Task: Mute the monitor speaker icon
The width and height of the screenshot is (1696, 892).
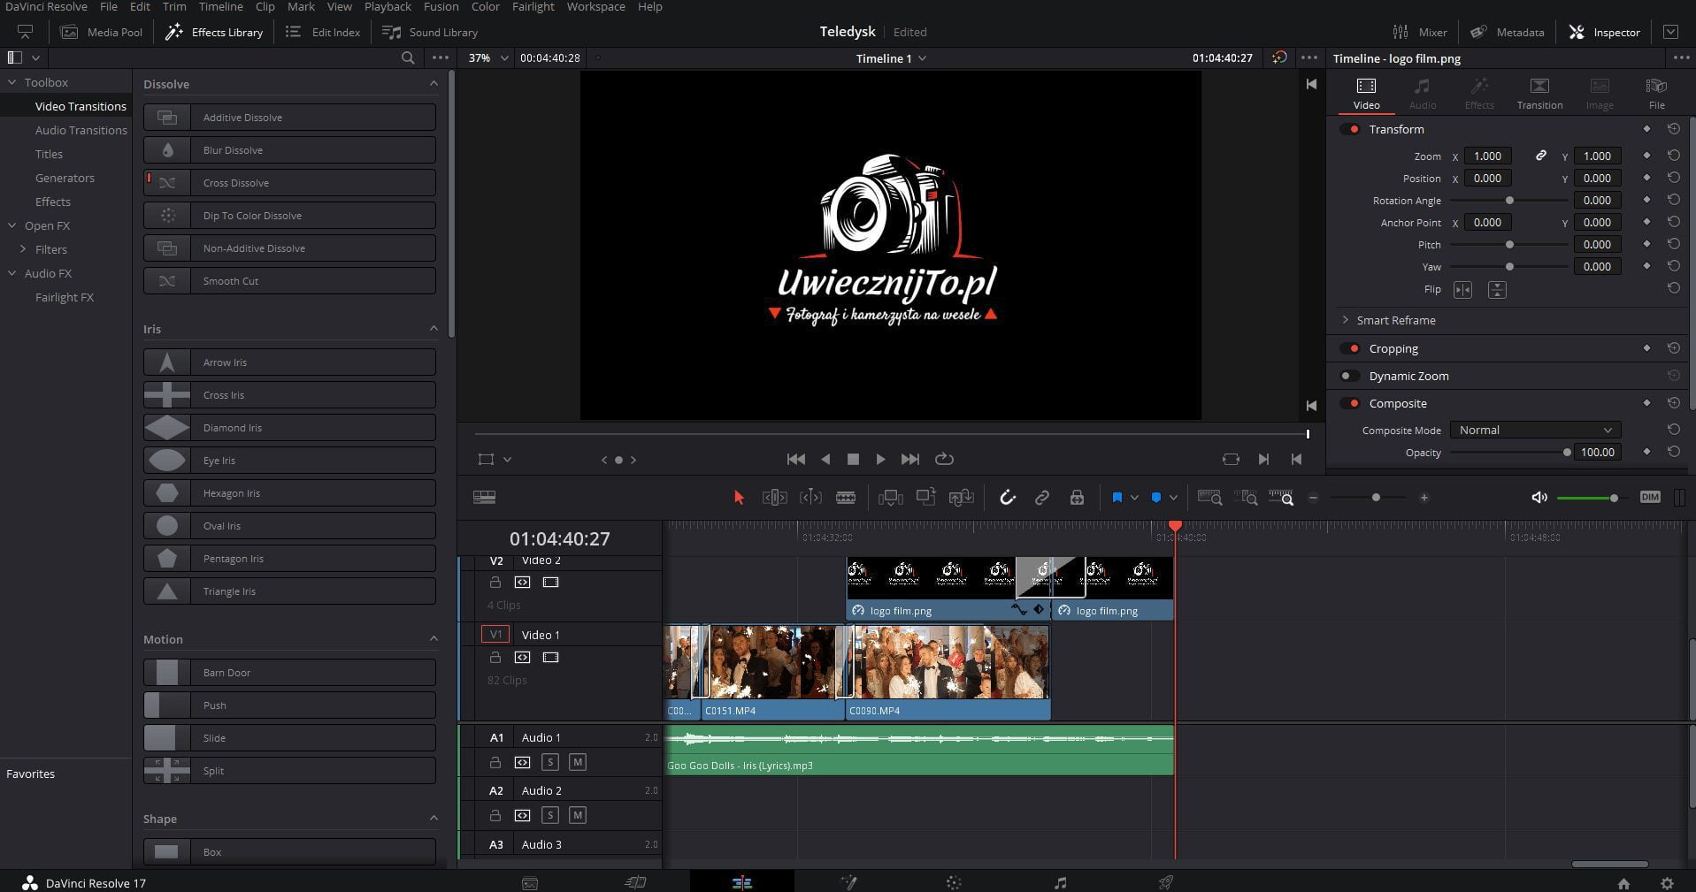Action: pyautogui.click(x=1539, y=498)
